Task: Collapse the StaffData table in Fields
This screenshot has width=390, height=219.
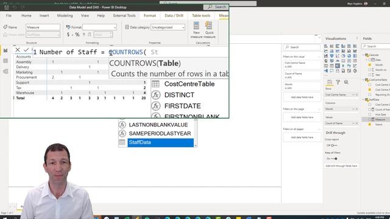Action: (364, 100)
